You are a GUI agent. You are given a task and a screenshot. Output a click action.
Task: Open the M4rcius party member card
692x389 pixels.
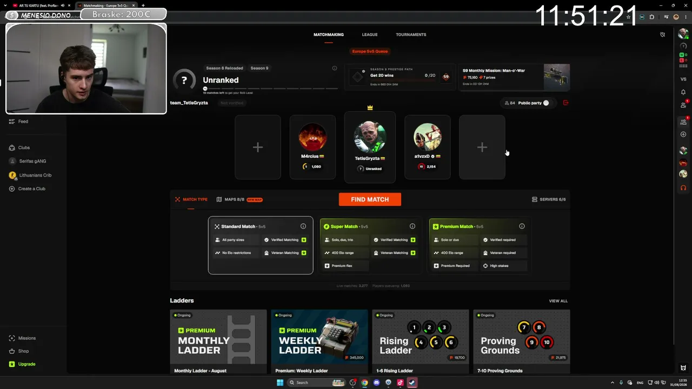click(312, 147)
